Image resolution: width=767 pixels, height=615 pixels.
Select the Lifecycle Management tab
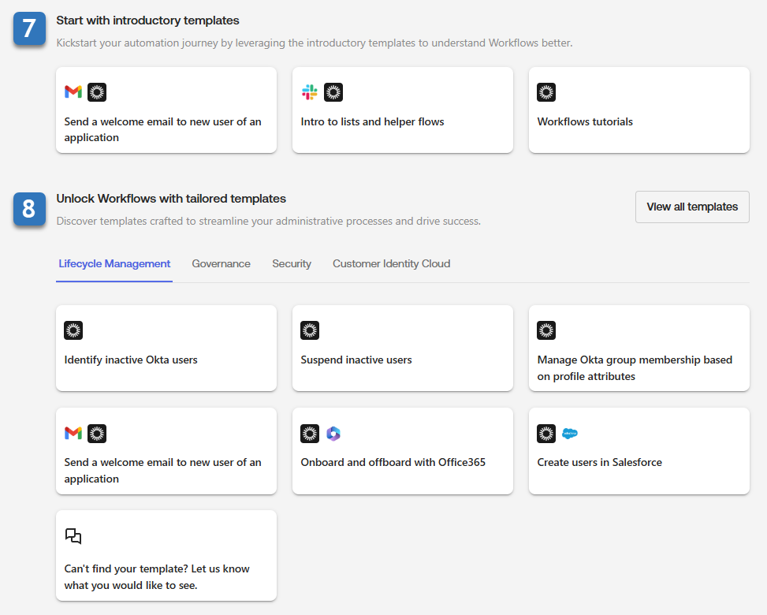114,264
